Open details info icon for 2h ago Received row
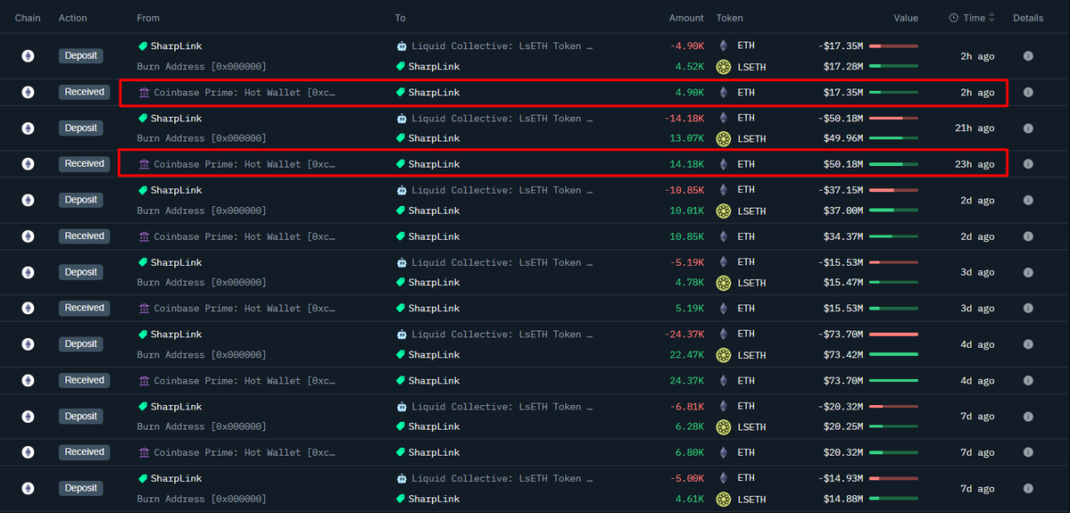Screen dimensions: 1070x513 [x=1028, y=92]
